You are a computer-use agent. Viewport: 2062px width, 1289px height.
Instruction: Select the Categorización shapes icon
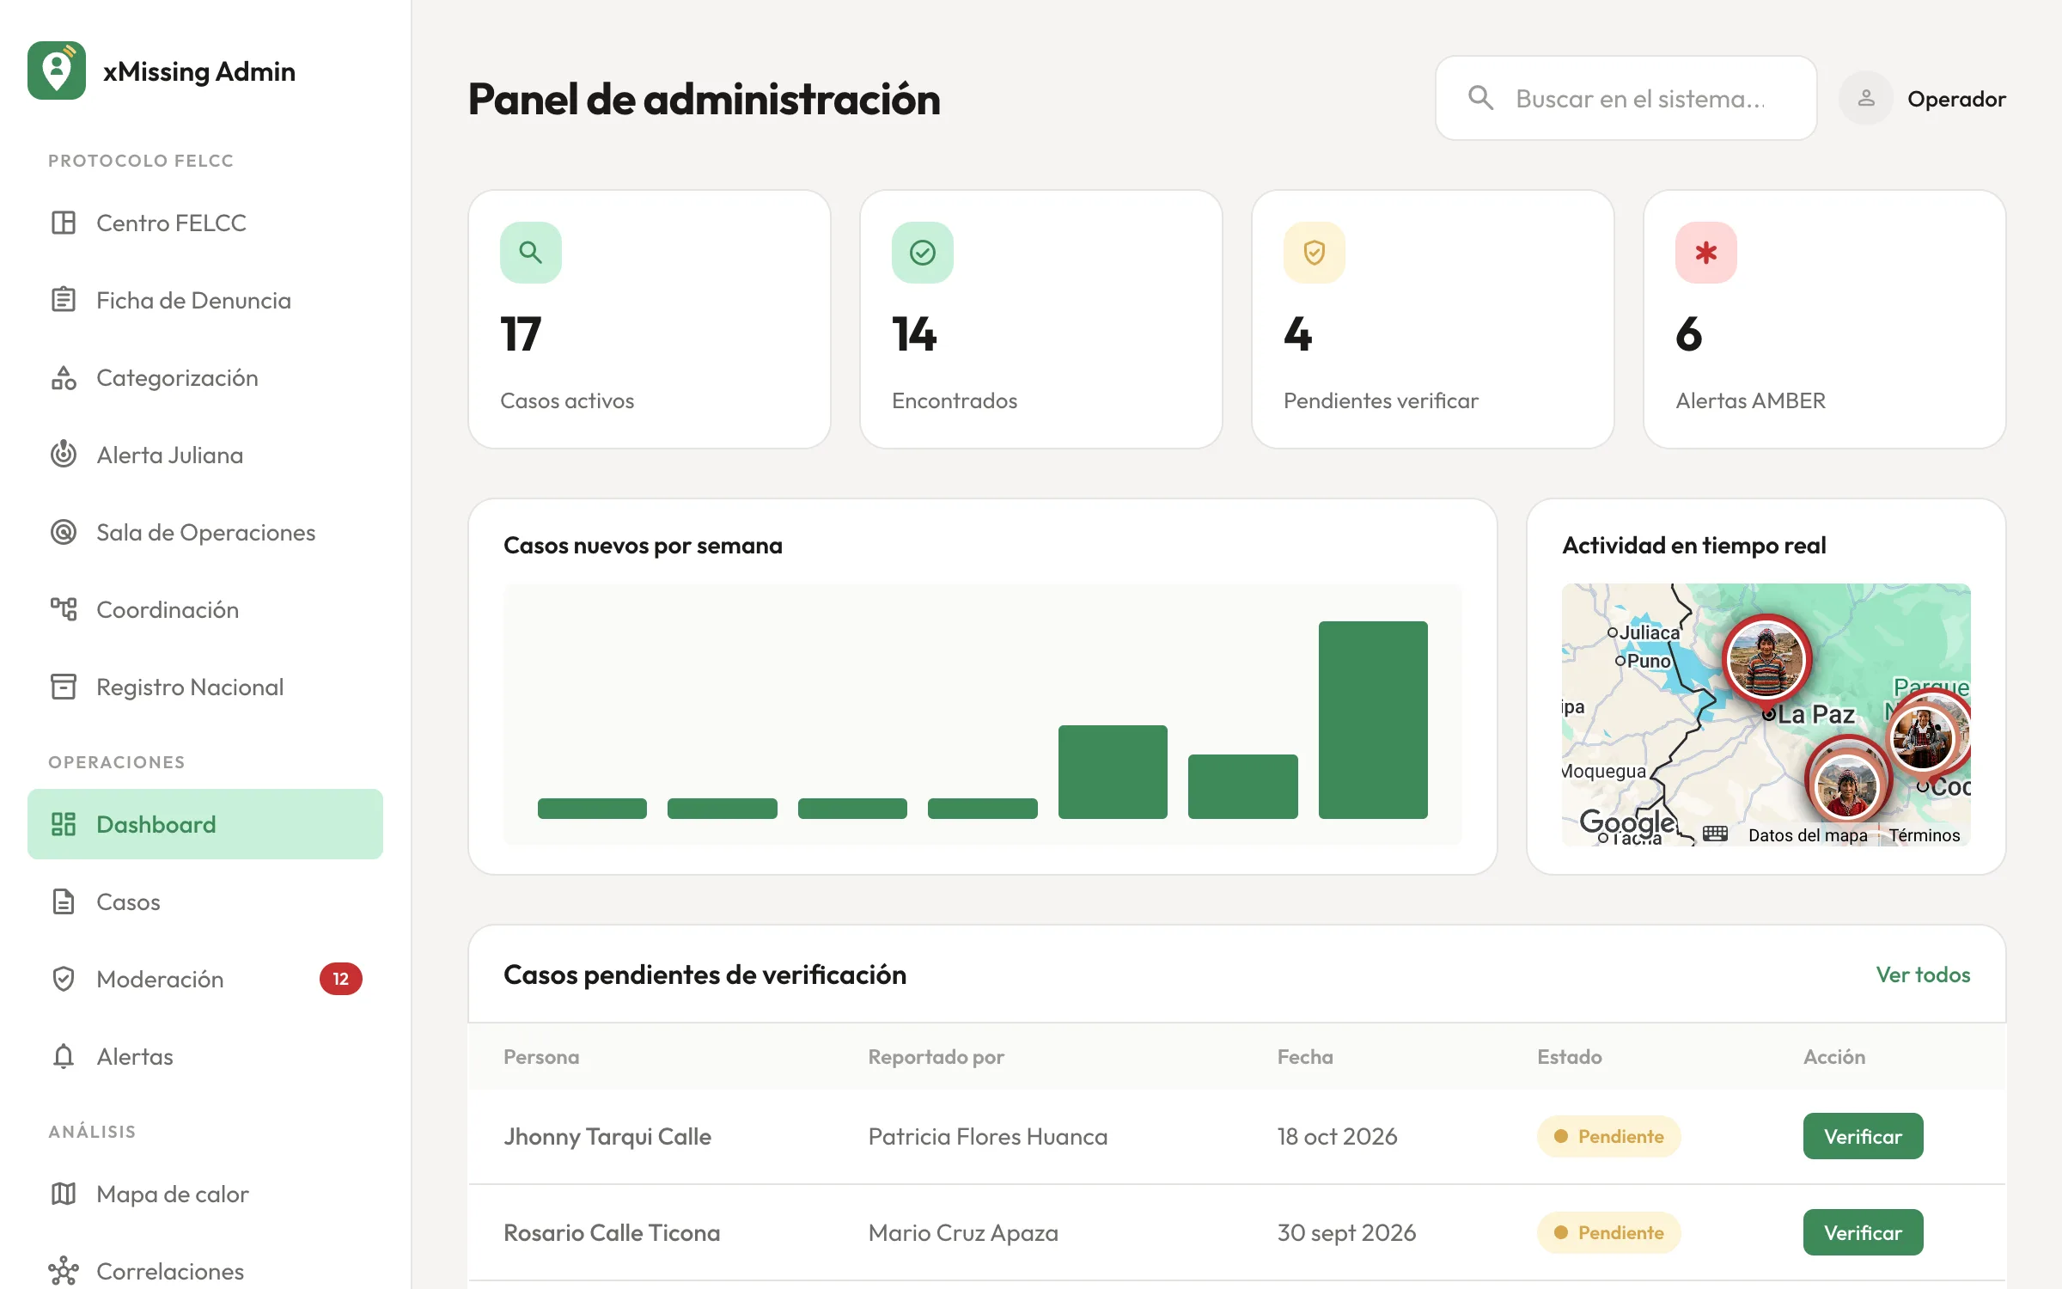(x=64, y=377)
